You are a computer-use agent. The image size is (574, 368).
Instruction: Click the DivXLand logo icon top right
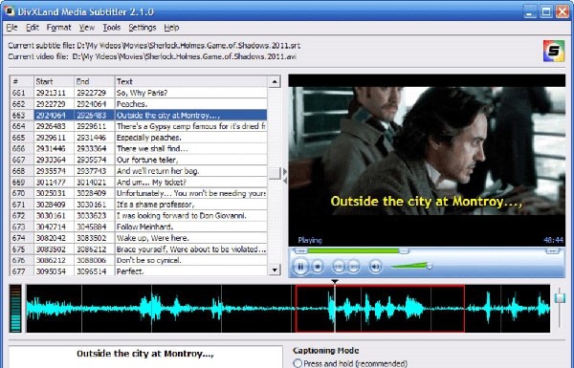[554, 51]
